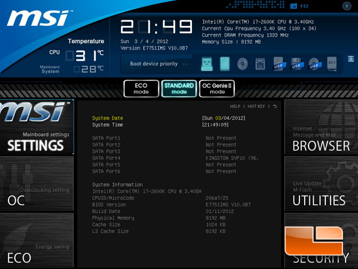Open the ECO energy saving panel
The image size is (358, 269).
pos(36,240)
